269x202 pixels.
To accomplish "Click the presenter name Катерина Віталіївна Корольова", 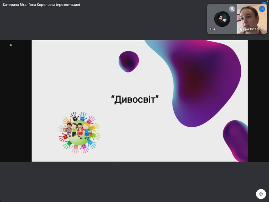I will (29, 5).
